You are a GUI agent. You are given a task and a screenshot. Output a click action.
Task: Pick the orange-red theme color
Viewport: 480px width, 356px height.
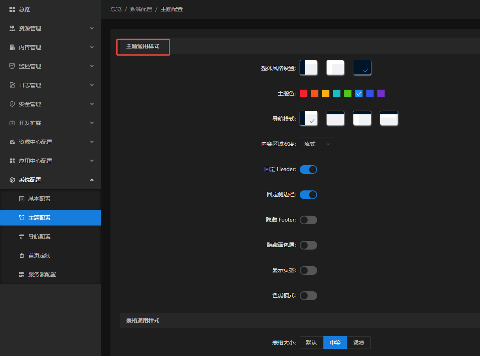315,93
